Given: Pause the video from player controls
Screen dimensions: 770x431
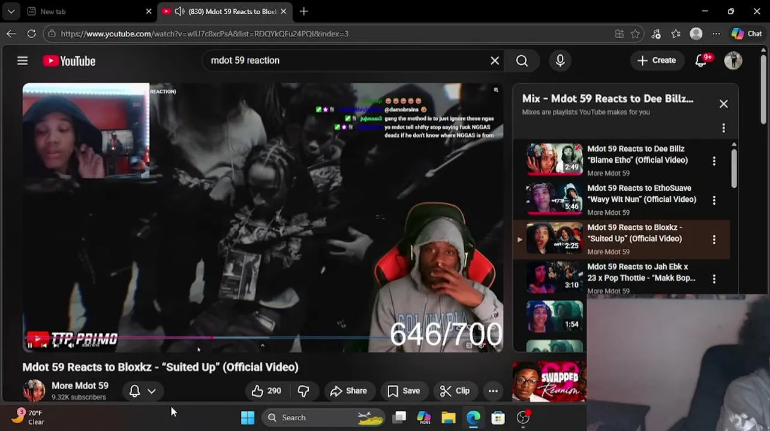Looking at the screenshot, I should click(30, 345).
